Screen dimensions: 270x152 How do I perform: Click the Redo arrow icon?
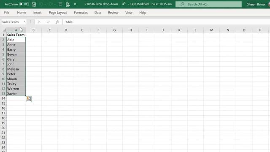51,4
